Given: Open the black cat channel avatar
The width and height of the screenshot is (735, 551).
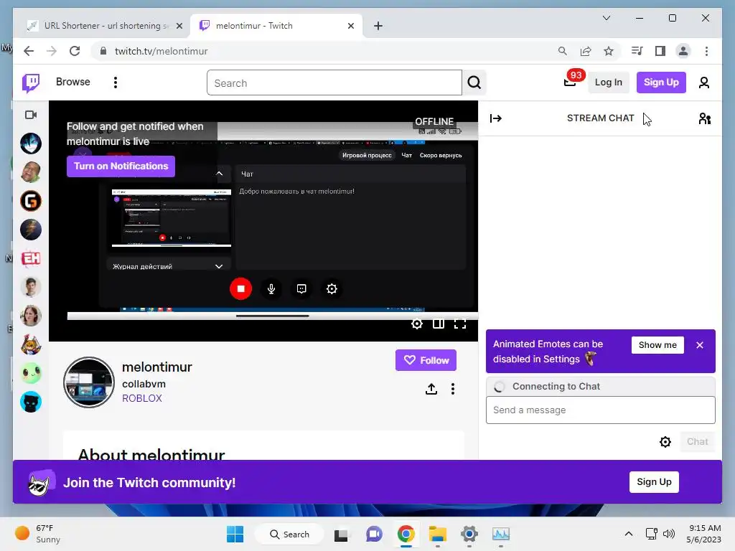Looking at the screenshot, I should [x=31, y=402].
